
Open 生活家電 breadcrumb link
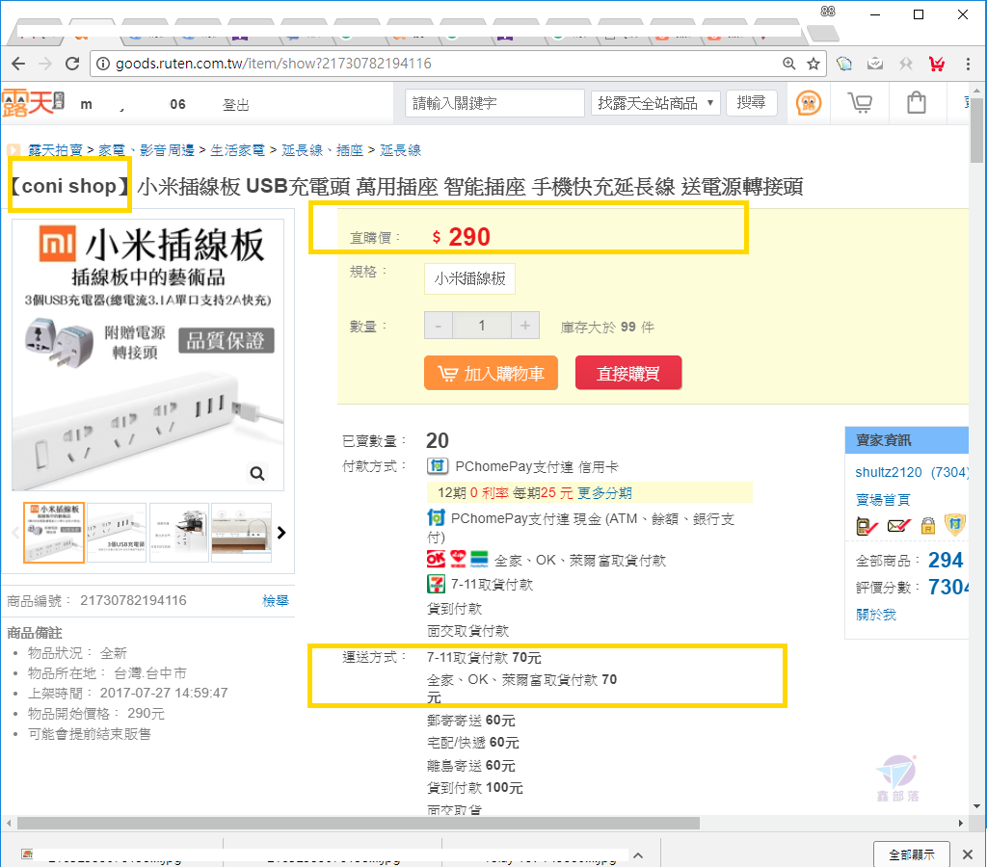pos(237,149)
